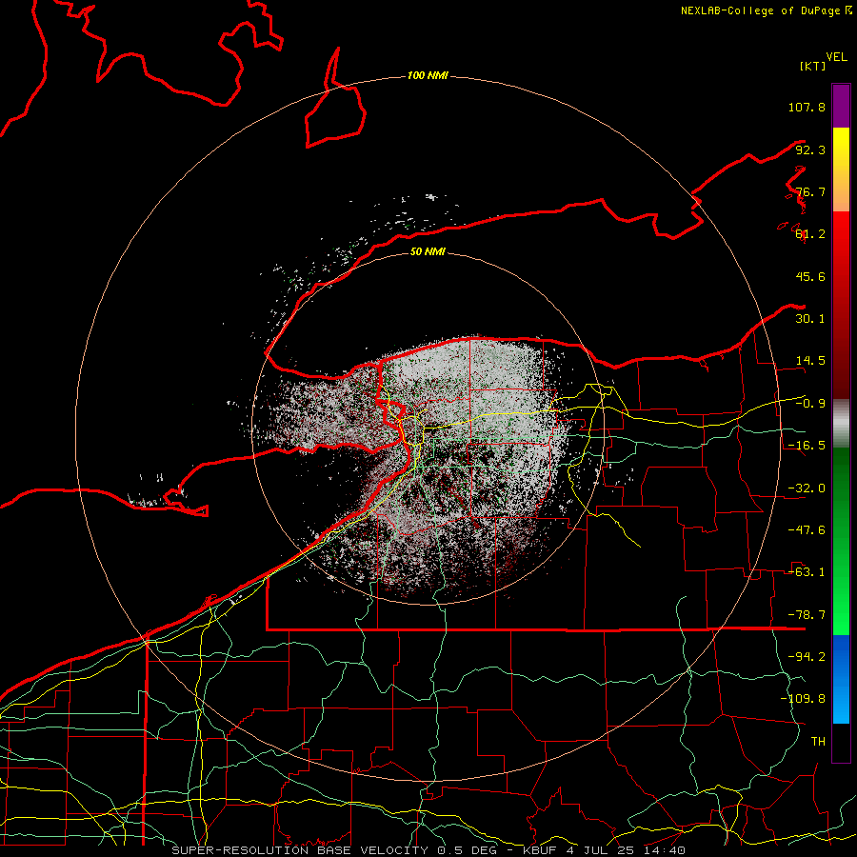Click the 4 JUL 25 date in the caption
The height and width of the screenshot is (857, 857).
[x=600, y=850]
